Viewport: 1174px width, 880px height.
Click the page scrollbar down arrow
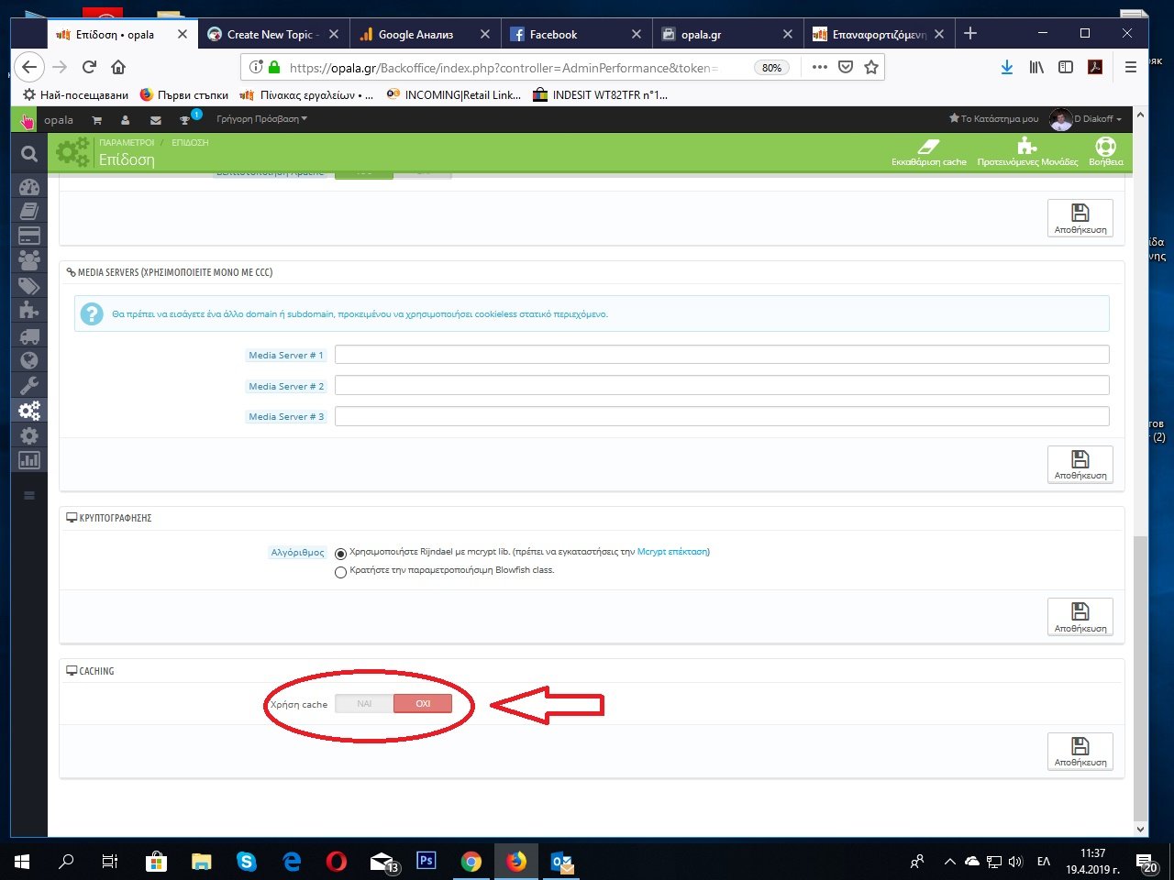(1141, 830)
